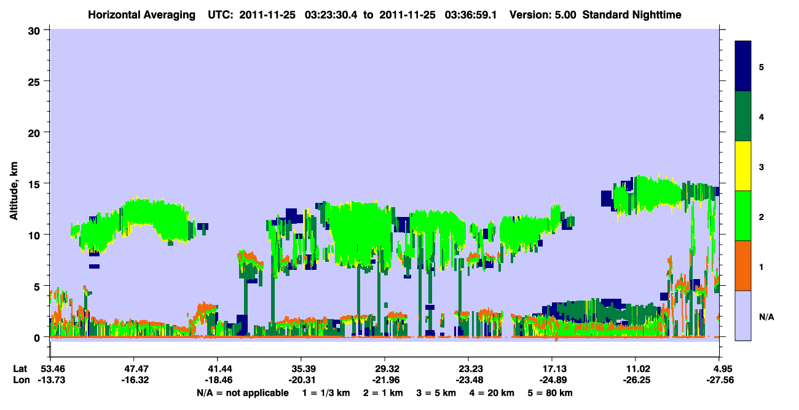Click '3 = 5 km' legend text
The height and width of the screenshot is (410, 799).
point(436,392)
